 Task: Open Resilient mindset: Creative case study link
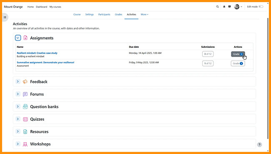coord(37,53)
